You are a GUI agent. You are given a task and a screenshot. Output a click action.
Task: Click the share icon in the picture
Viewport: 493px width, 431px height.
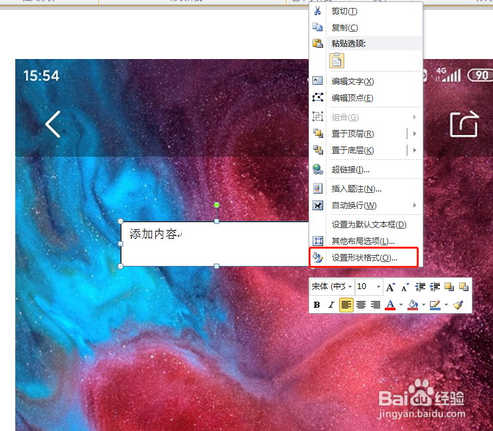464,124
